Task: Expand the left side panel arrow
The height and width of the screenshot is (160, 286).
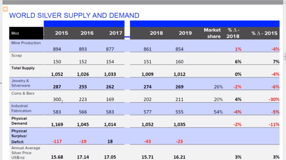Action: point(1,83)
